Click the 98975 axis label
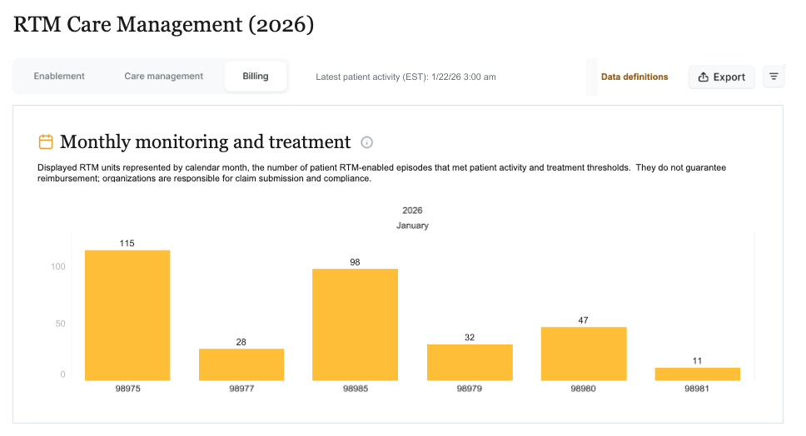This screenshot has height=436, width=806. coord(127,389)
